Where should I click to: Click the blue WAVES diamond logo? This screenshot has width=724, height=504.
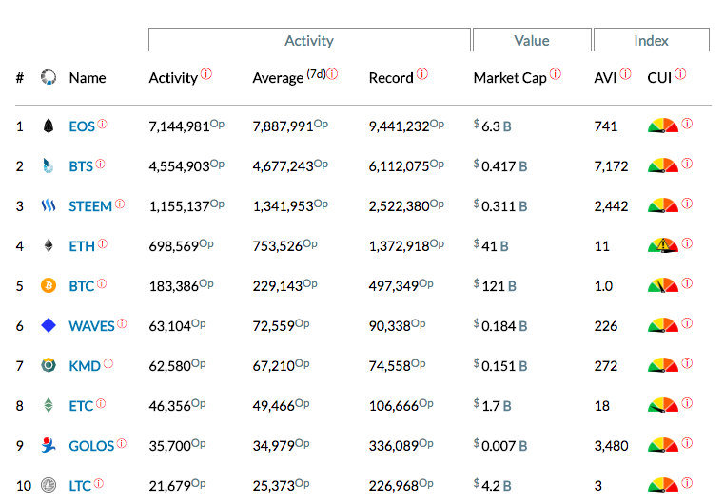tap(49, 325)
